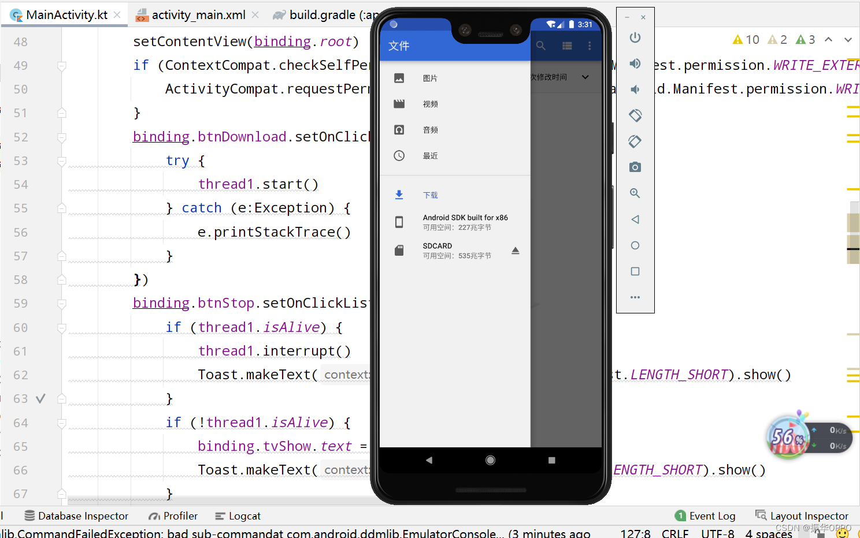Viewport: 860px width, 538px height.
Task: Click the emulator zoom magnifier icon
Action: (635, 193)
